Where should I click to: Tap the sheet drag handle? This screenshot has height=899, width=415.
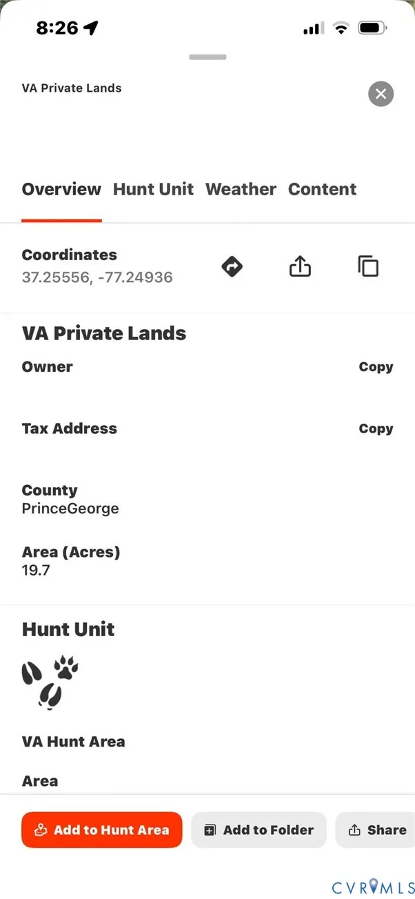207,57
